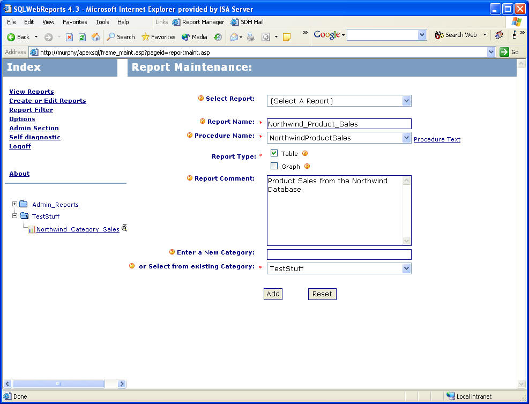Open the Back button history arrow

(36, 37)
